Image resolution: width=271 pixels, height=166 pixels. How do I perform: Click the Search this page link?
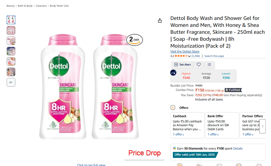click(214, 56)
